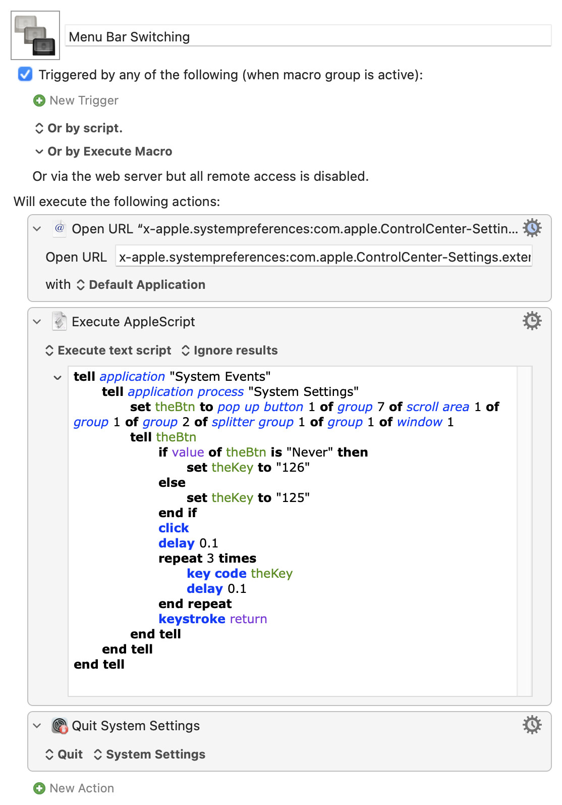
Task: Open the Execute text script popup
Action: point(108,350)
